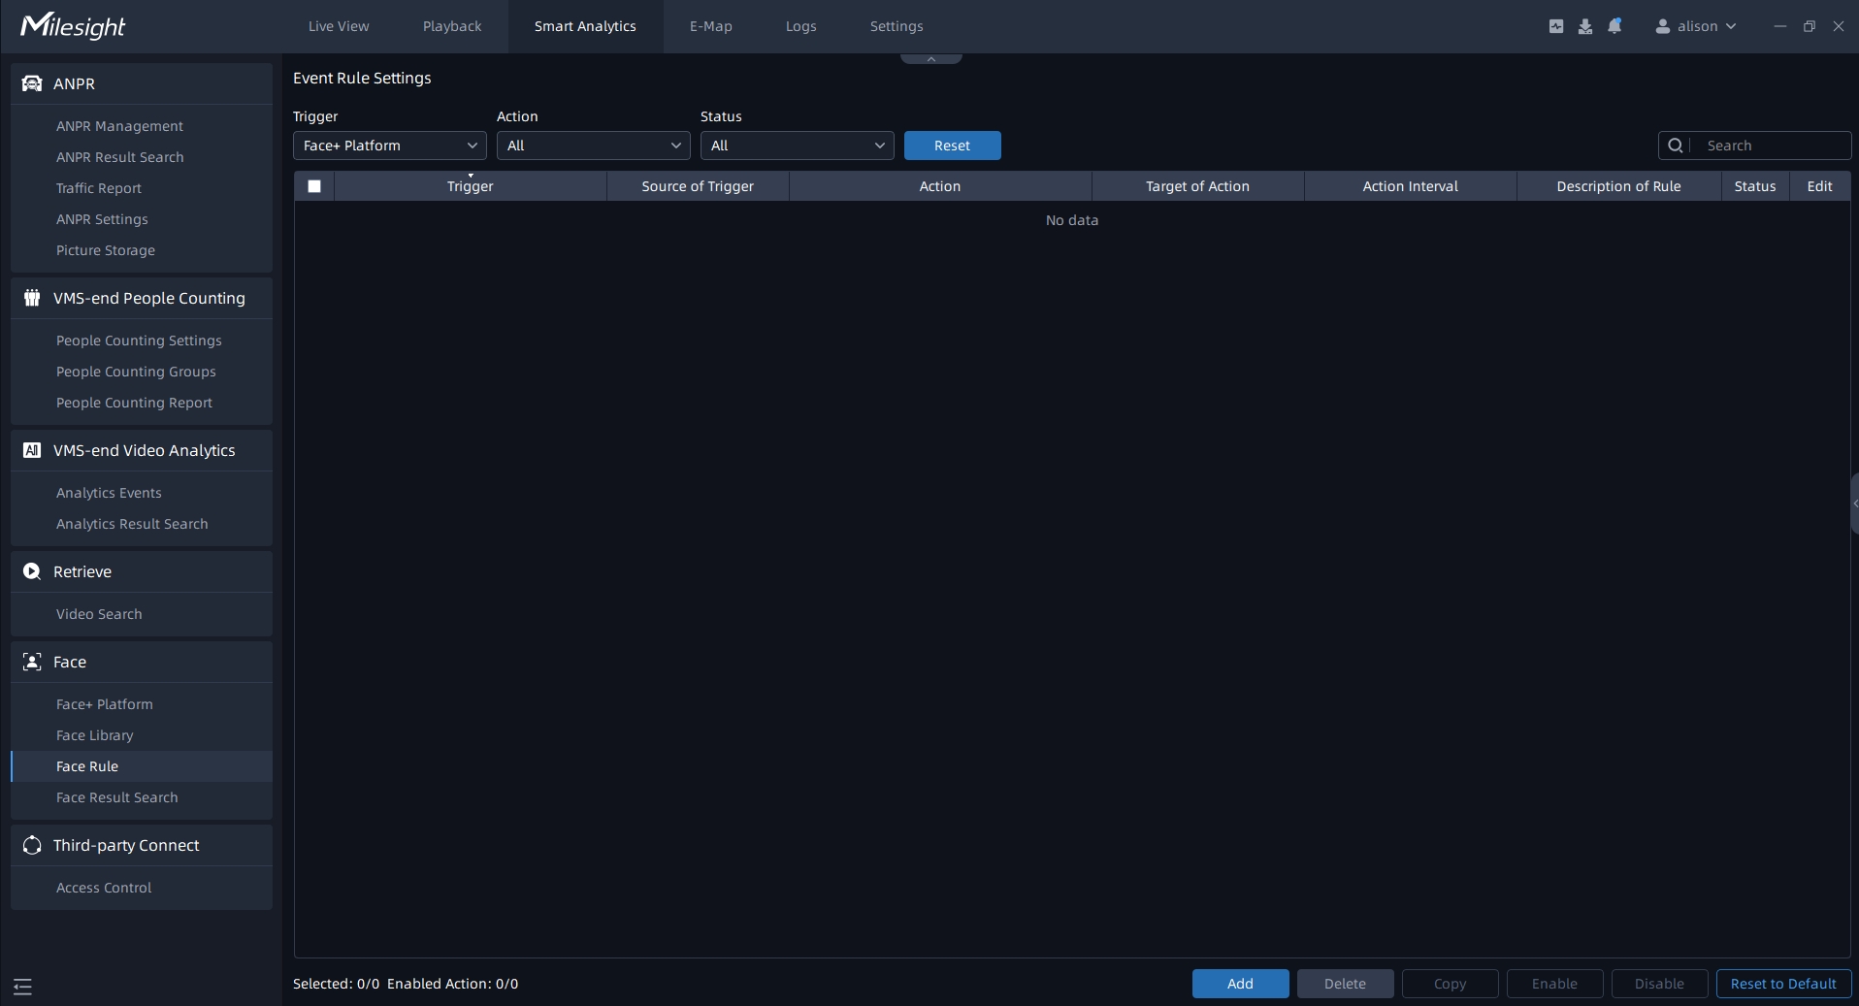Click the search magnifier icon
Viewport: 1859px width, 1006px height.
pyautogui.click(x=1676, y=146)
